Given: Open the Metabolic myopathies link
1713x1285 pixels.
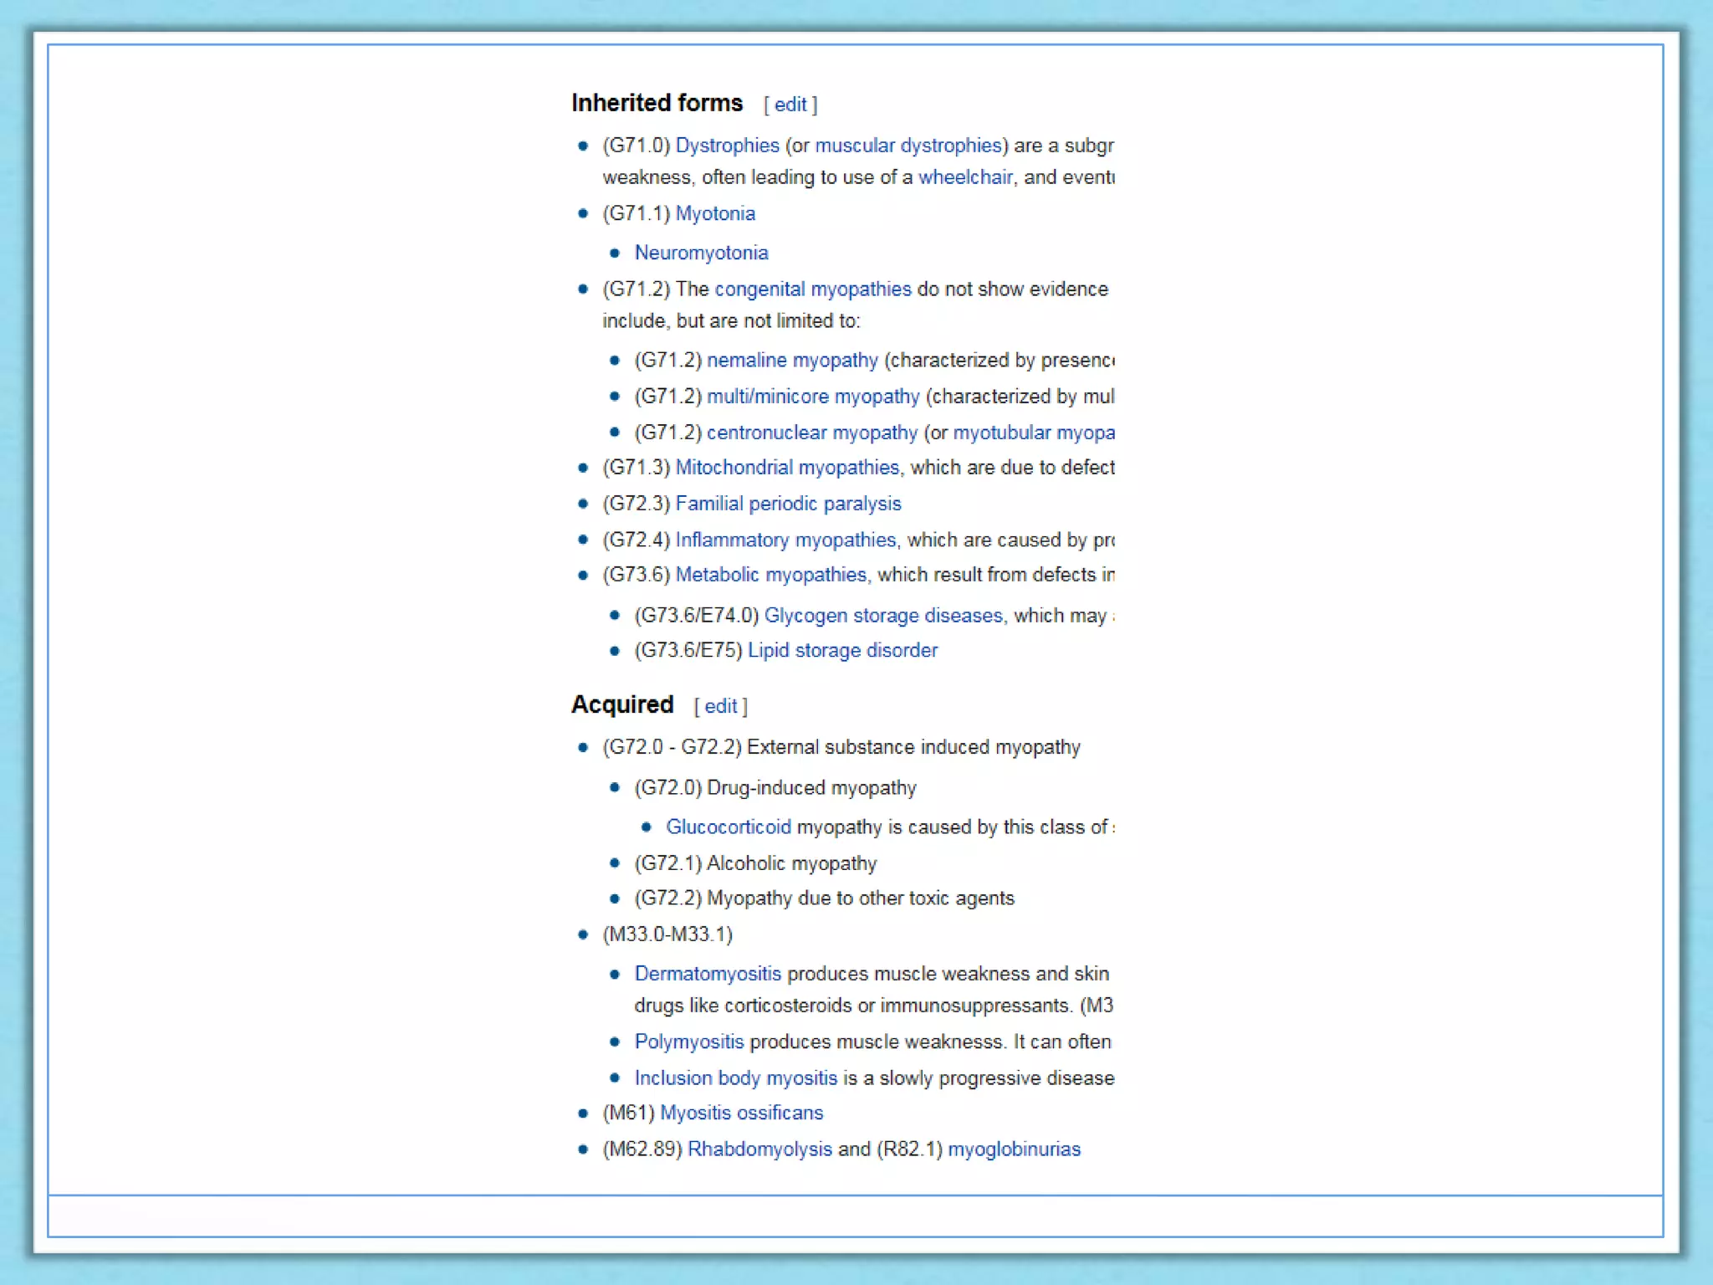Looking at the screenshot, I should click(x=770, y=575).
